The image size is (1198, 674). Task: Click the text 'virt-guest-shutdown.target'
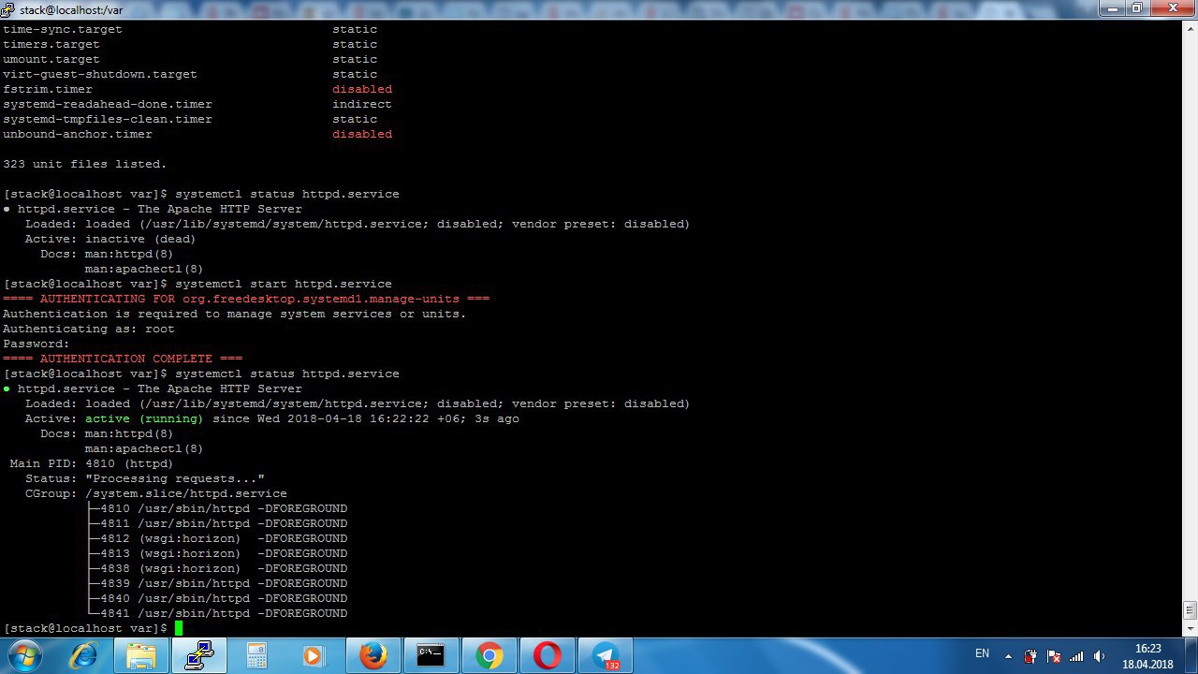(x=100, y=74)
